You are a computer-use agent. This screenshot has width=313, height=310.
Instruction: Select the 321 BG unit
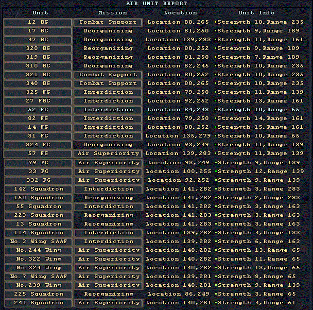38,75
